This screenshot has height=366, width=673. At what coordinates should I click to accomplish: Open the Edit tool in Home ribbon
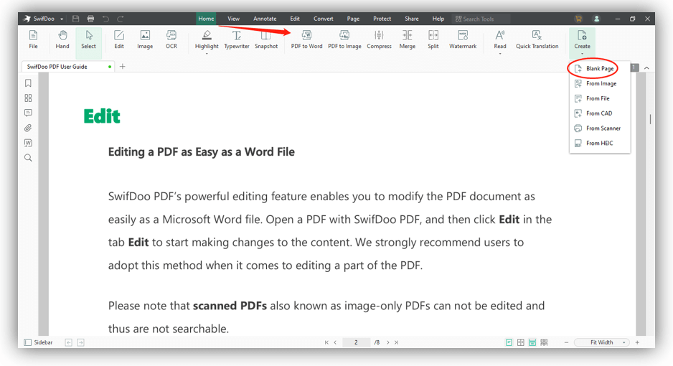119,40
